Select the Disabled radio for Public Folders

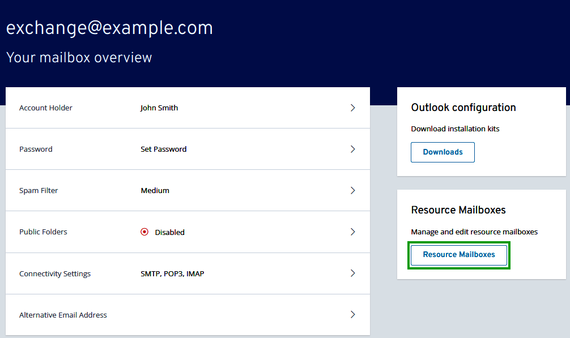[x=144, y=232]
